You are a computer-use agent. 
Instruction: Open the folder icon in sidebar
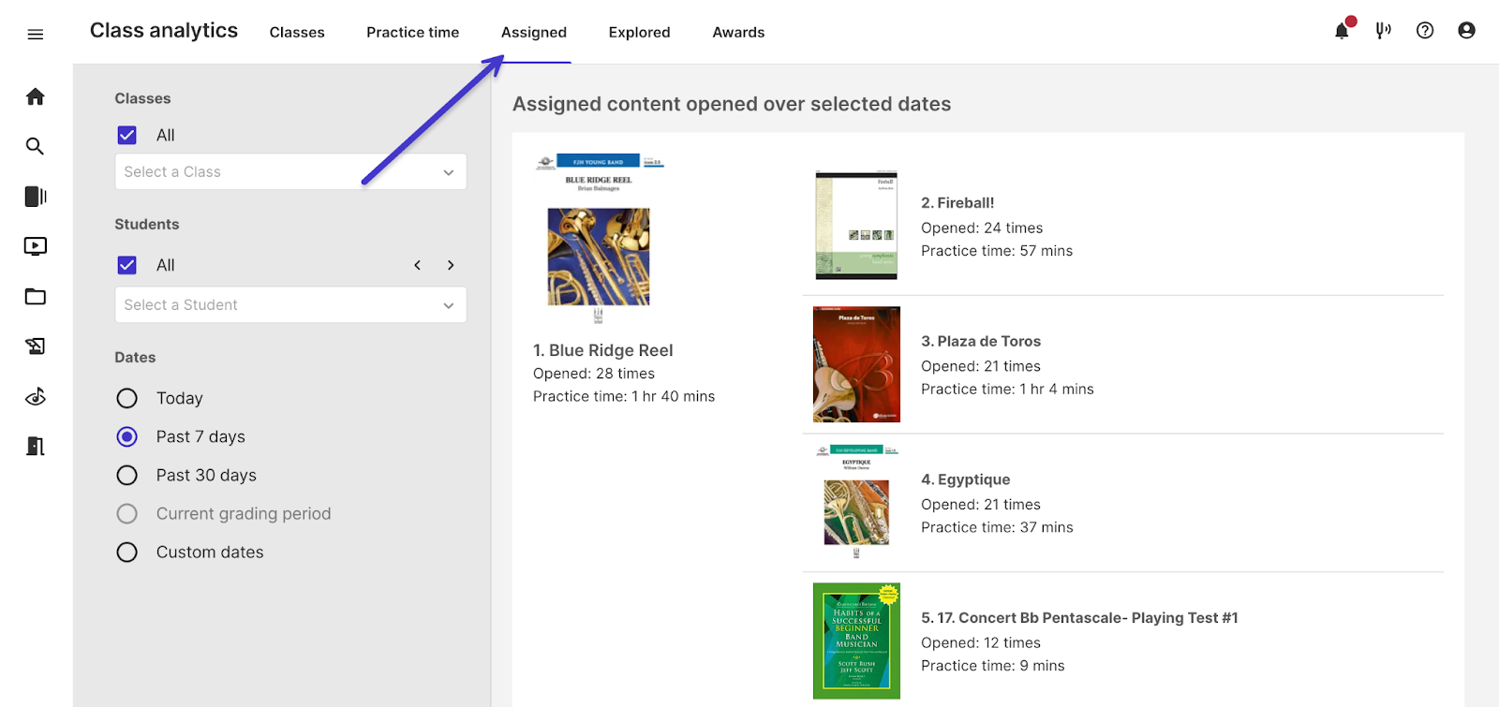tap(36, 297)
